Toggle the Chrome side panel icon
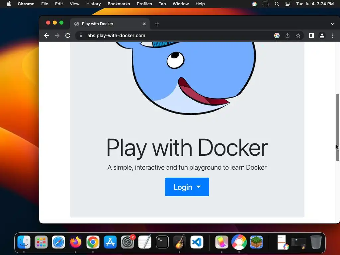340x255 pixels. 311,36
